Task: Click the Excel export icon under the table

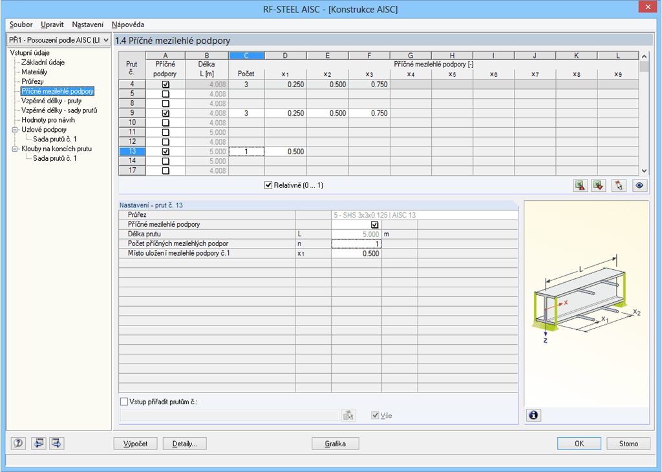Action: [581, 185]
